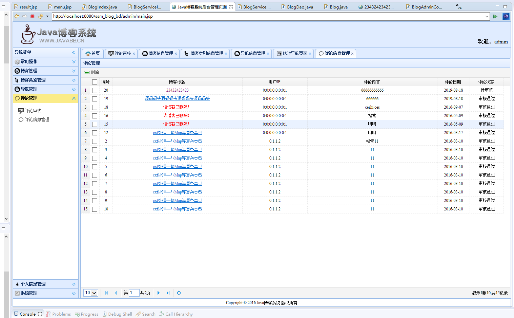514x318 pixels.
Task: Click the browser stop loading red icon
Action: [33, 16]
